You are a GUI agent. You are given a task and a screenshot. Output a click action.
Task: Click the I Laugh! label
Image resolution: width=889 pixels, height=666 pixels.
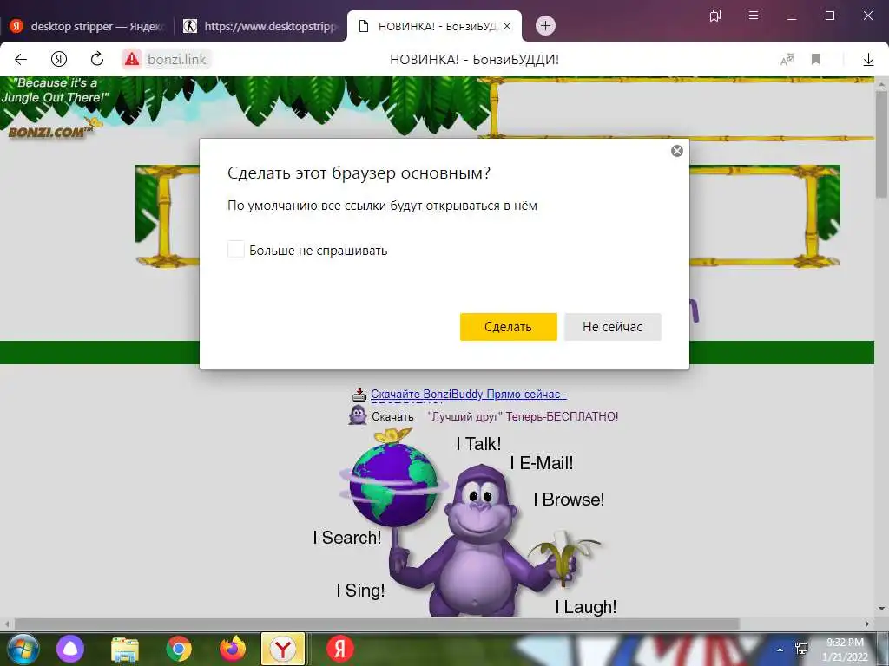coord(586,607)
